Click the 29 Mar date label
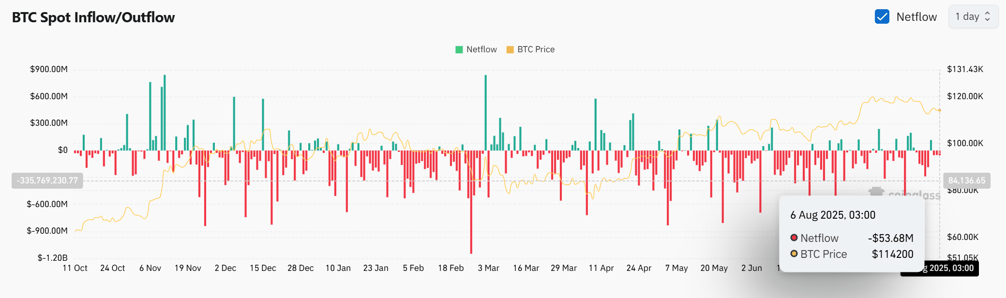The image size is (1006, 298). tap(564, 268)
